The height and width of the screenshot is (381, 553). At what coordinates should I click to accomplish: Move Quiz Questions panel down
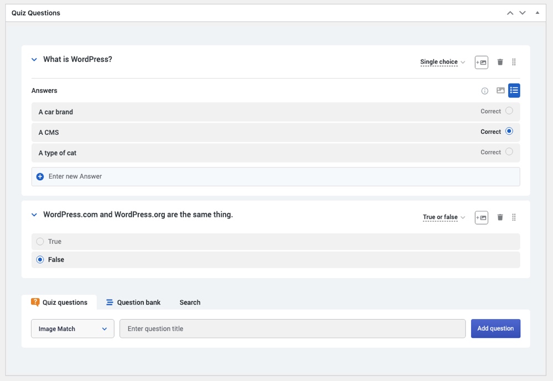(522, 13)
